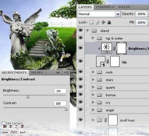The height and width of the screenshot is (136, 149).
Task: Click lock all padlock icon
Action: 109,22
